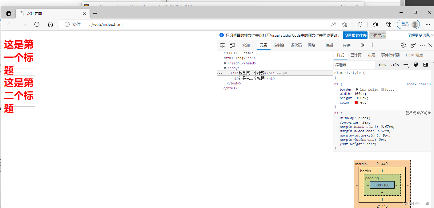The height and width of the screenshot is (208, 434).
Task: Toggle the :hov pseudo-state panel
Action: pyautogui.click(x=382, y=65)
